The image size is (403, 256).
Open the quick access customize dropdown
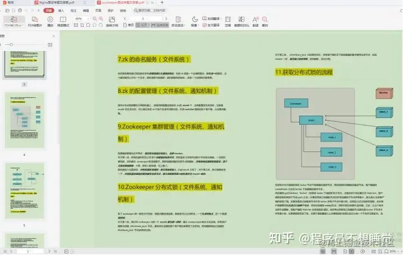tap(38, 11)
